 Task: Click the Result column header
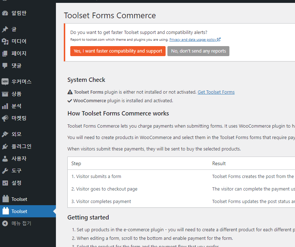(x=219, y=164)
